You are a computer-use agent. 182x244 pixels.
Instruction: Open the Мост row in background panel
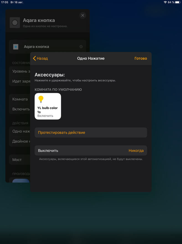[x=20, y=160]
